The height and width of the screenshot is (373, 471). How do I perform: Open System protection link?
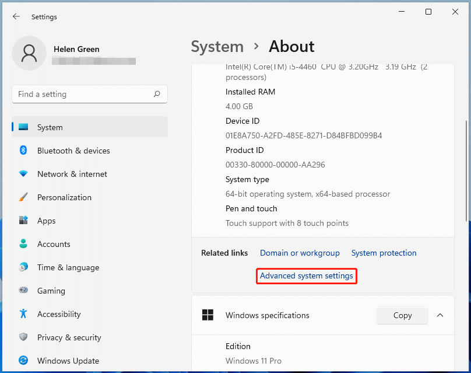click(384, 253)
